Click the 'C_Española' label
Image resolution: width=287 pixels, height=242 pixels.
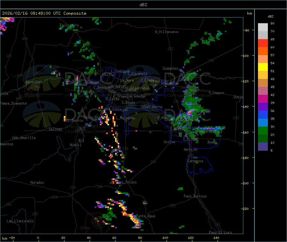[137, 74]
